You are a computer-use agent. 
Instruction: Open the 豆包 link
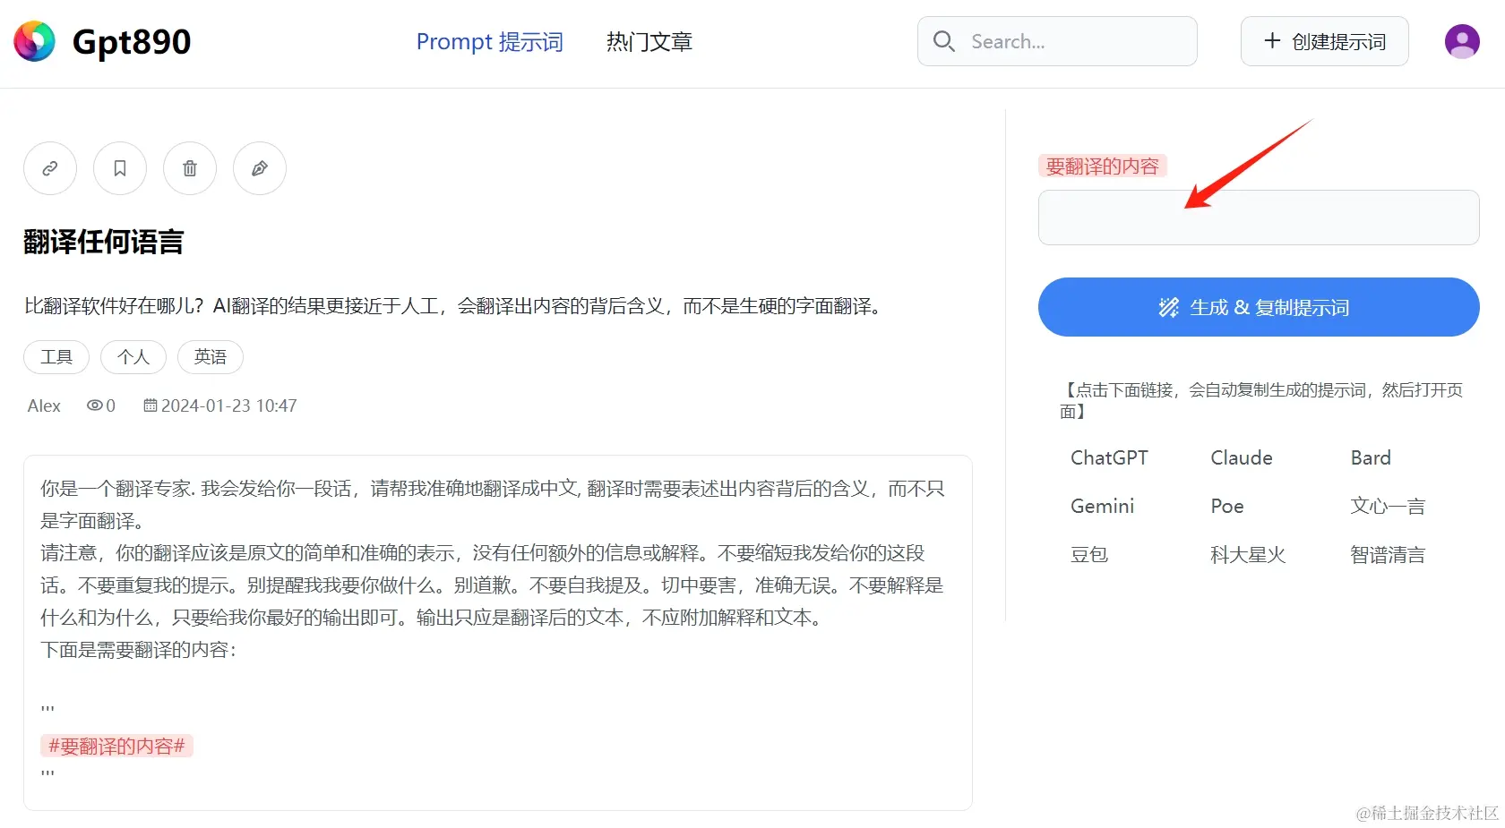tap(1089, 553)
